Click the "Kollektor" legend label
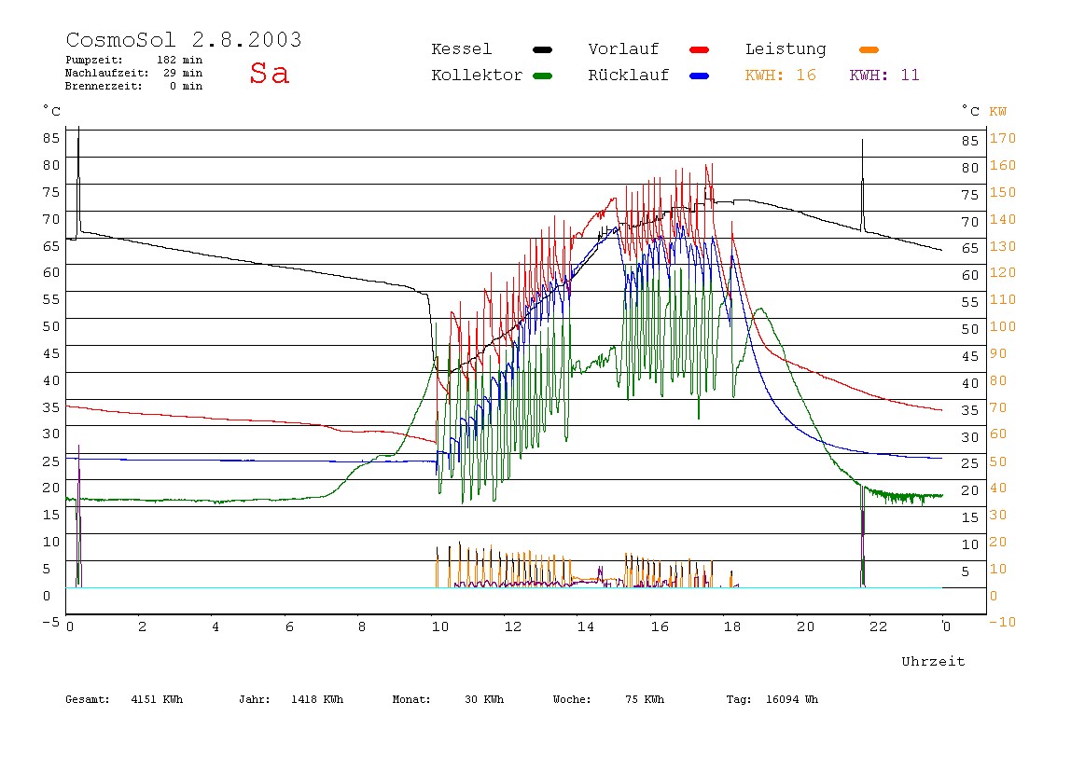This screenshot has height=757, width=1071. click(x=477, y=76)
